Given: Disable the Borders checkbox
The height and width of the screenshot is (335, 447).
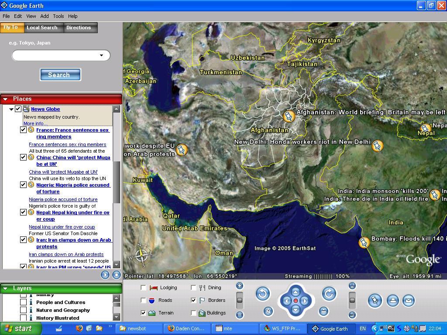Looking at the screenshot, I should click(193, 300).
